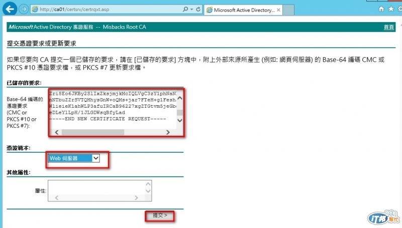402x228 pixels.
Task: Click the Internet Explorer page icon in address bar
Action: click(x=35, y=10)
